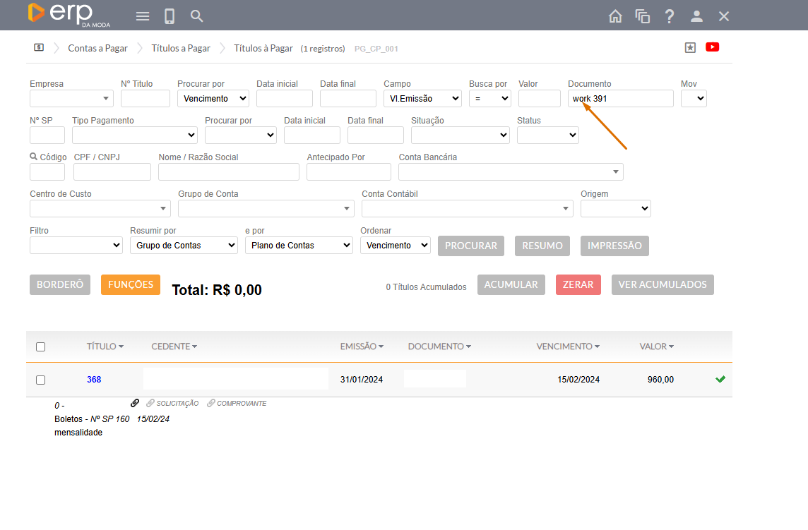Click the Documento input field

click(x=620, y=98)
